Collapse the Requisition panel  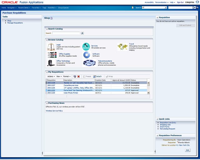(x=157, y=17)
